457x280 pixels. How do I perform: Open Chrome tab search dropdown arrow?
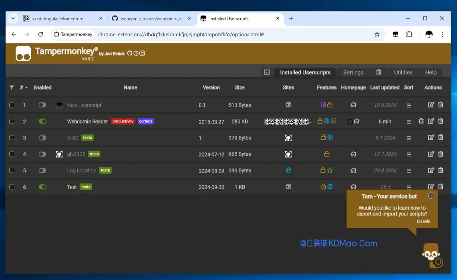point(13,18)
